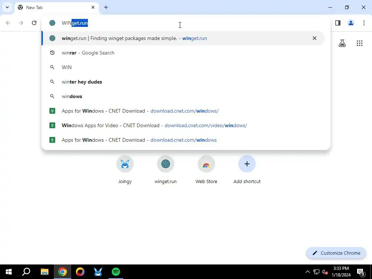This screenshot has height=279, width=372.
Task: Click the browser Back arrow
Action: pos(8,23)
